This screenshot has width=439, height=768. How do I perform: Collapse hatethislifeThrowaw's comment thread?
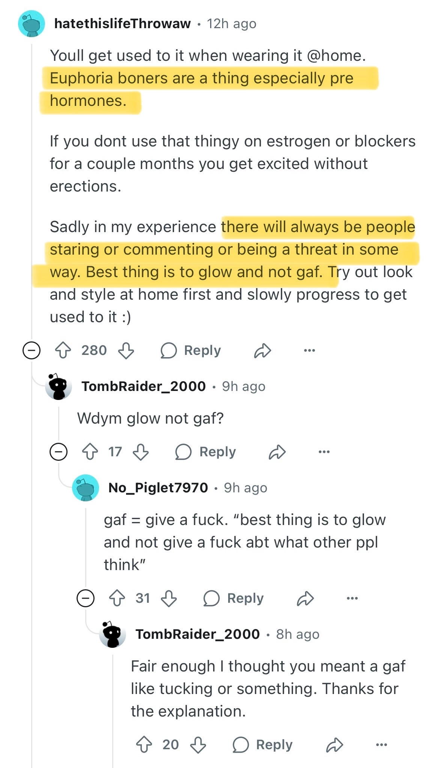coord(32,350)
